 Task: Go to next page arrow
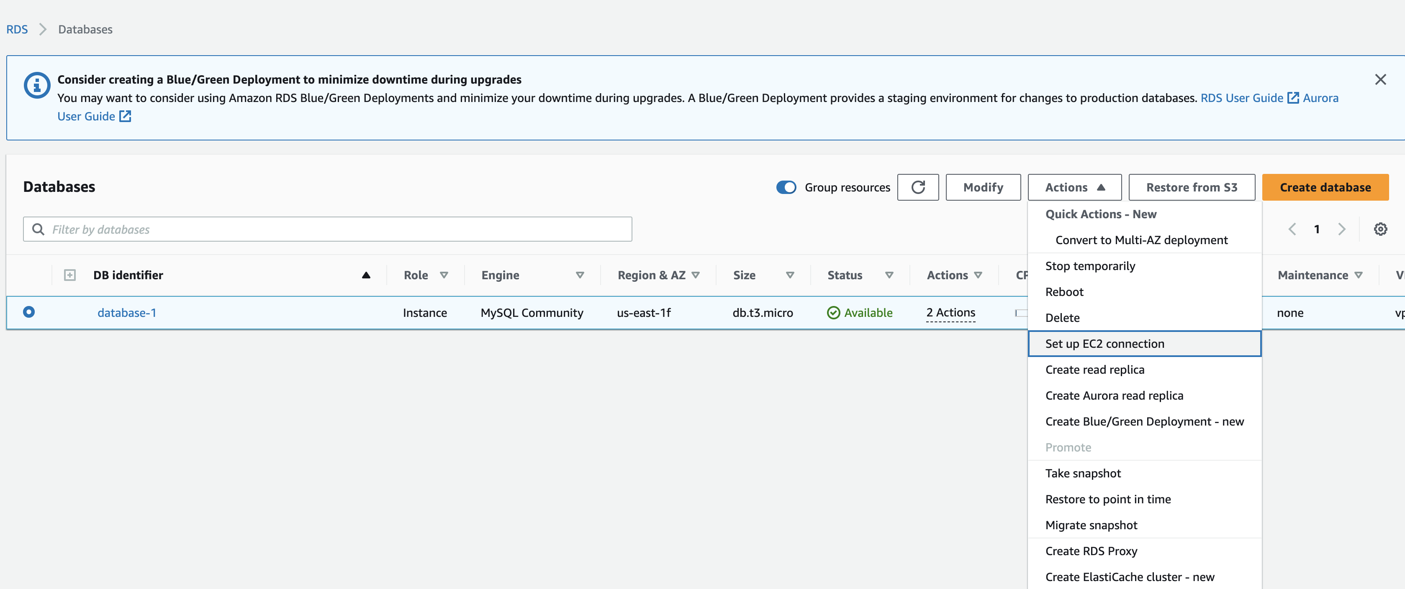[1341, 229]
